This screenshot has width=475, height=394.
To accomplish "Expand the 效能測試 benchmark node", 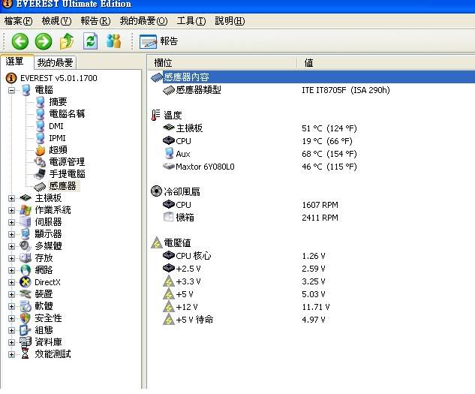I will pos(12,353).
